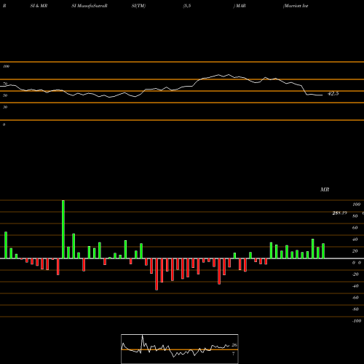Viewport: 364px width, 364px height.
Task: Click the -60 label on MR axis
Action: [x=355, y=298]
